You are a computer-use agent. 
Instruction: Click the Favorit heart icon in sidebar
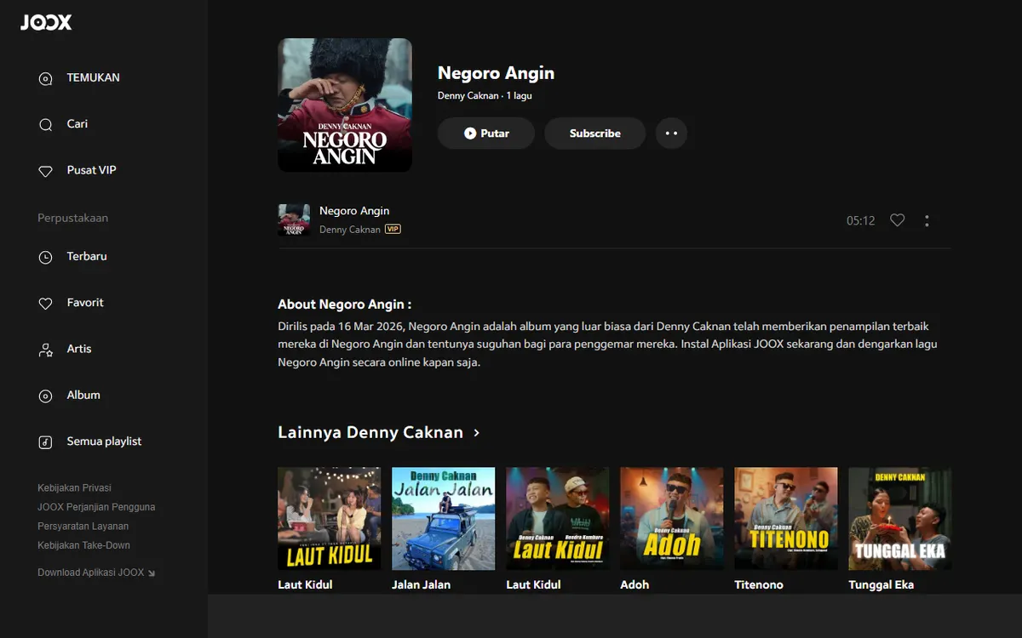coord(46,304)
